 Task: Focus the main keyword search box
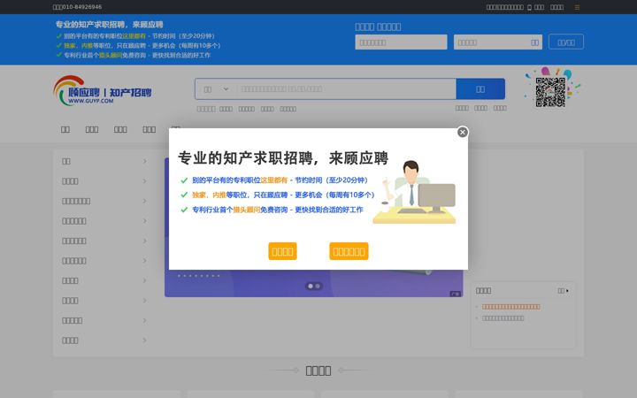coord(346,89)
